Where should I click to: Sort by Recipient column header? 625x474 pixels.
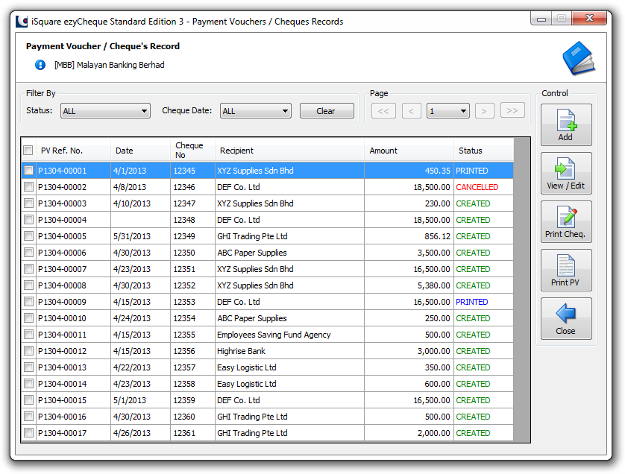290,150
